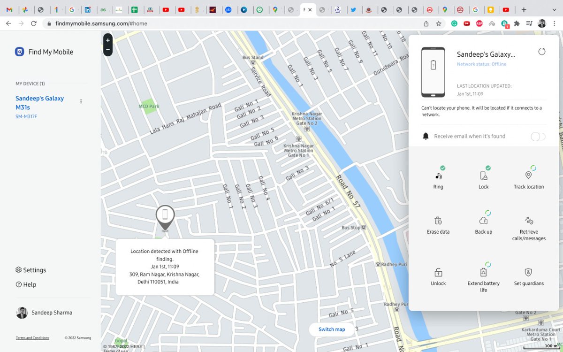Click the Road No 57 label
Image resolution: width=563 pixels, height=352 pixels.
tap(348, 191)
